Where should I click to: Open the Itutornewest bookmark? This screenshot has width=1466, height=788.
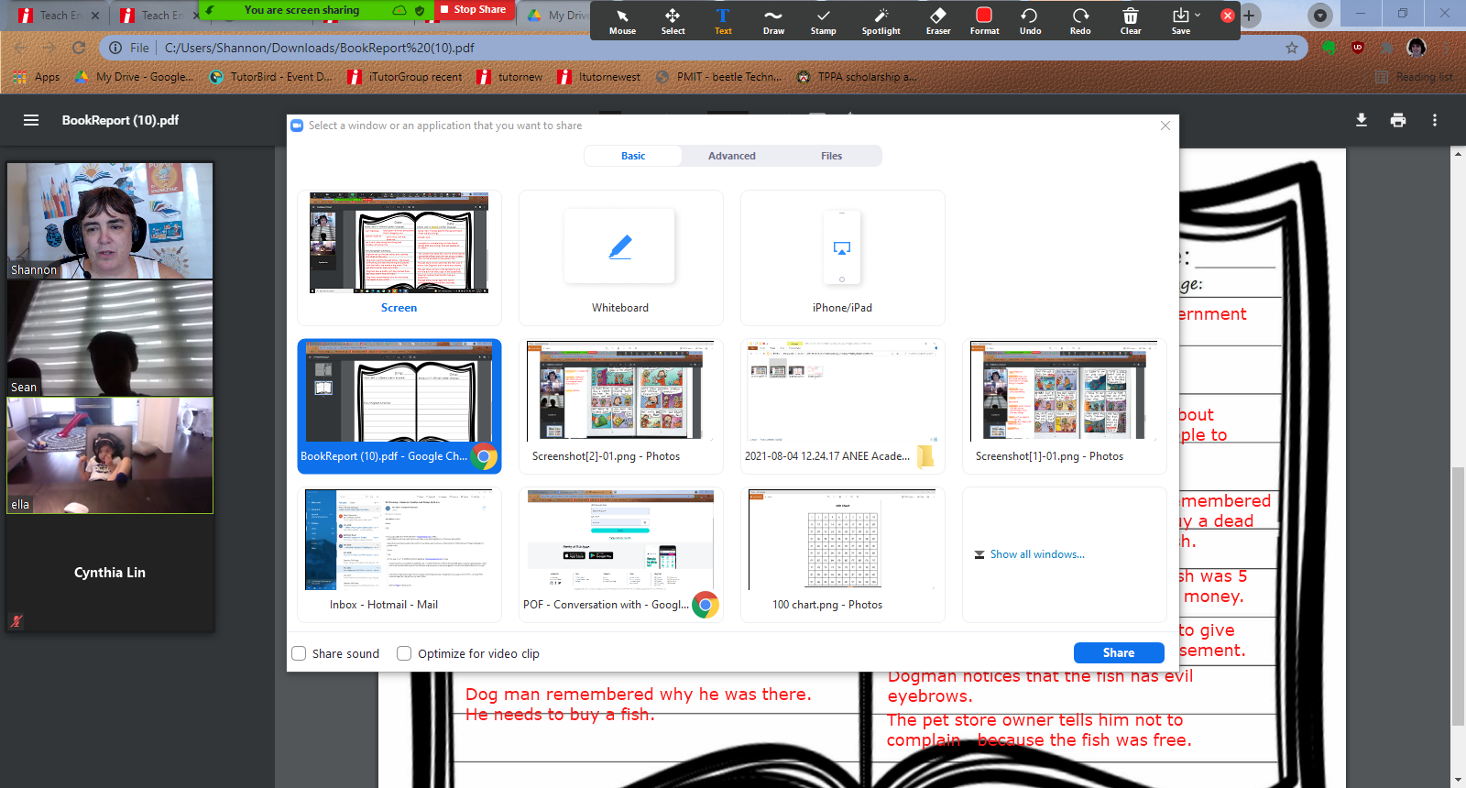pos(599,77)
